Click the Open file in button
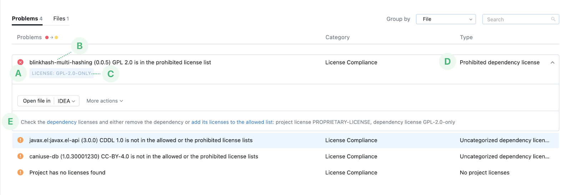This screenshot has height=195, width=571. click(36, 101)
